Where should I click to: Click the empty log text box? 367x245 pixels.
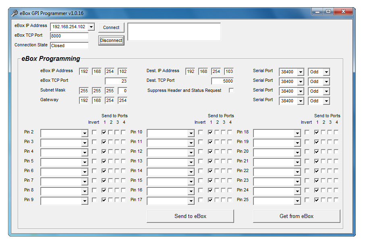(174, 31)
